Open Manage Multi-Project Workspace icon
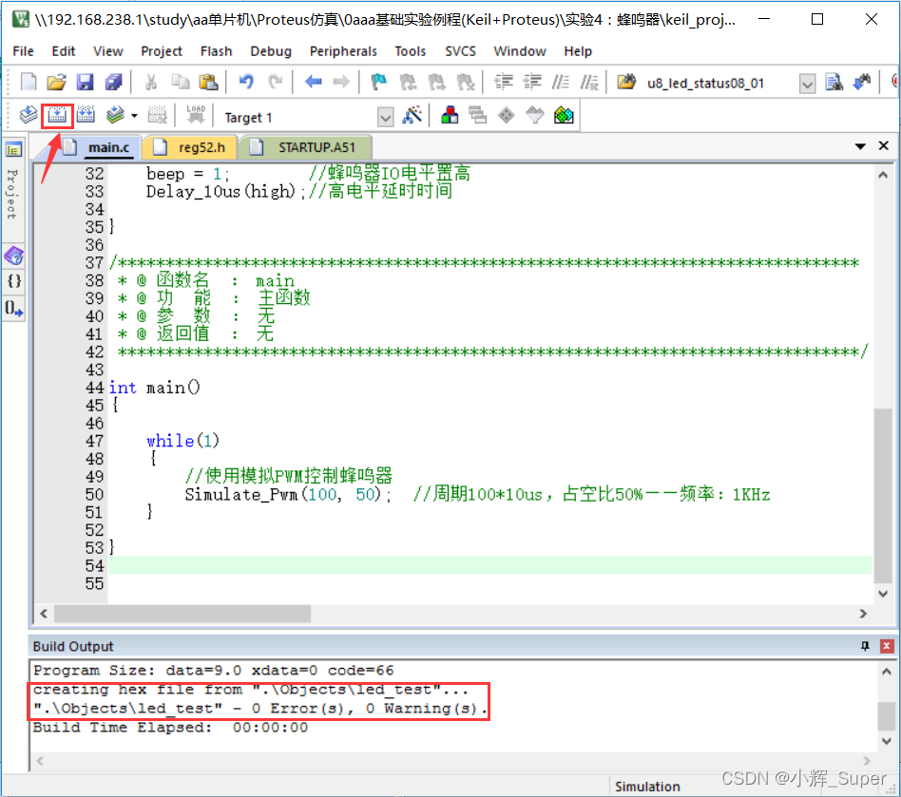Viewport: 901px width, 797px height. (477, 115)
